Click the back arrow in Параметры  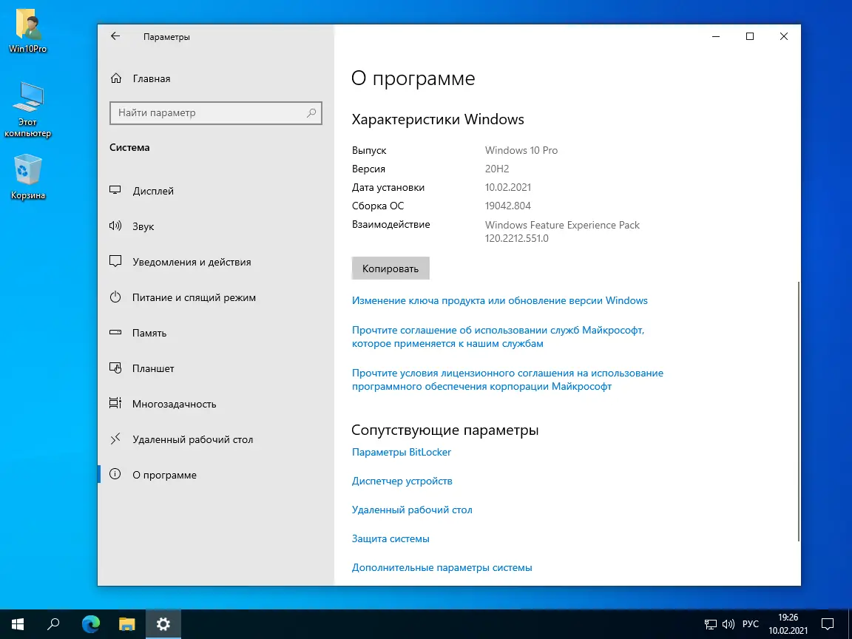(115, 35)
